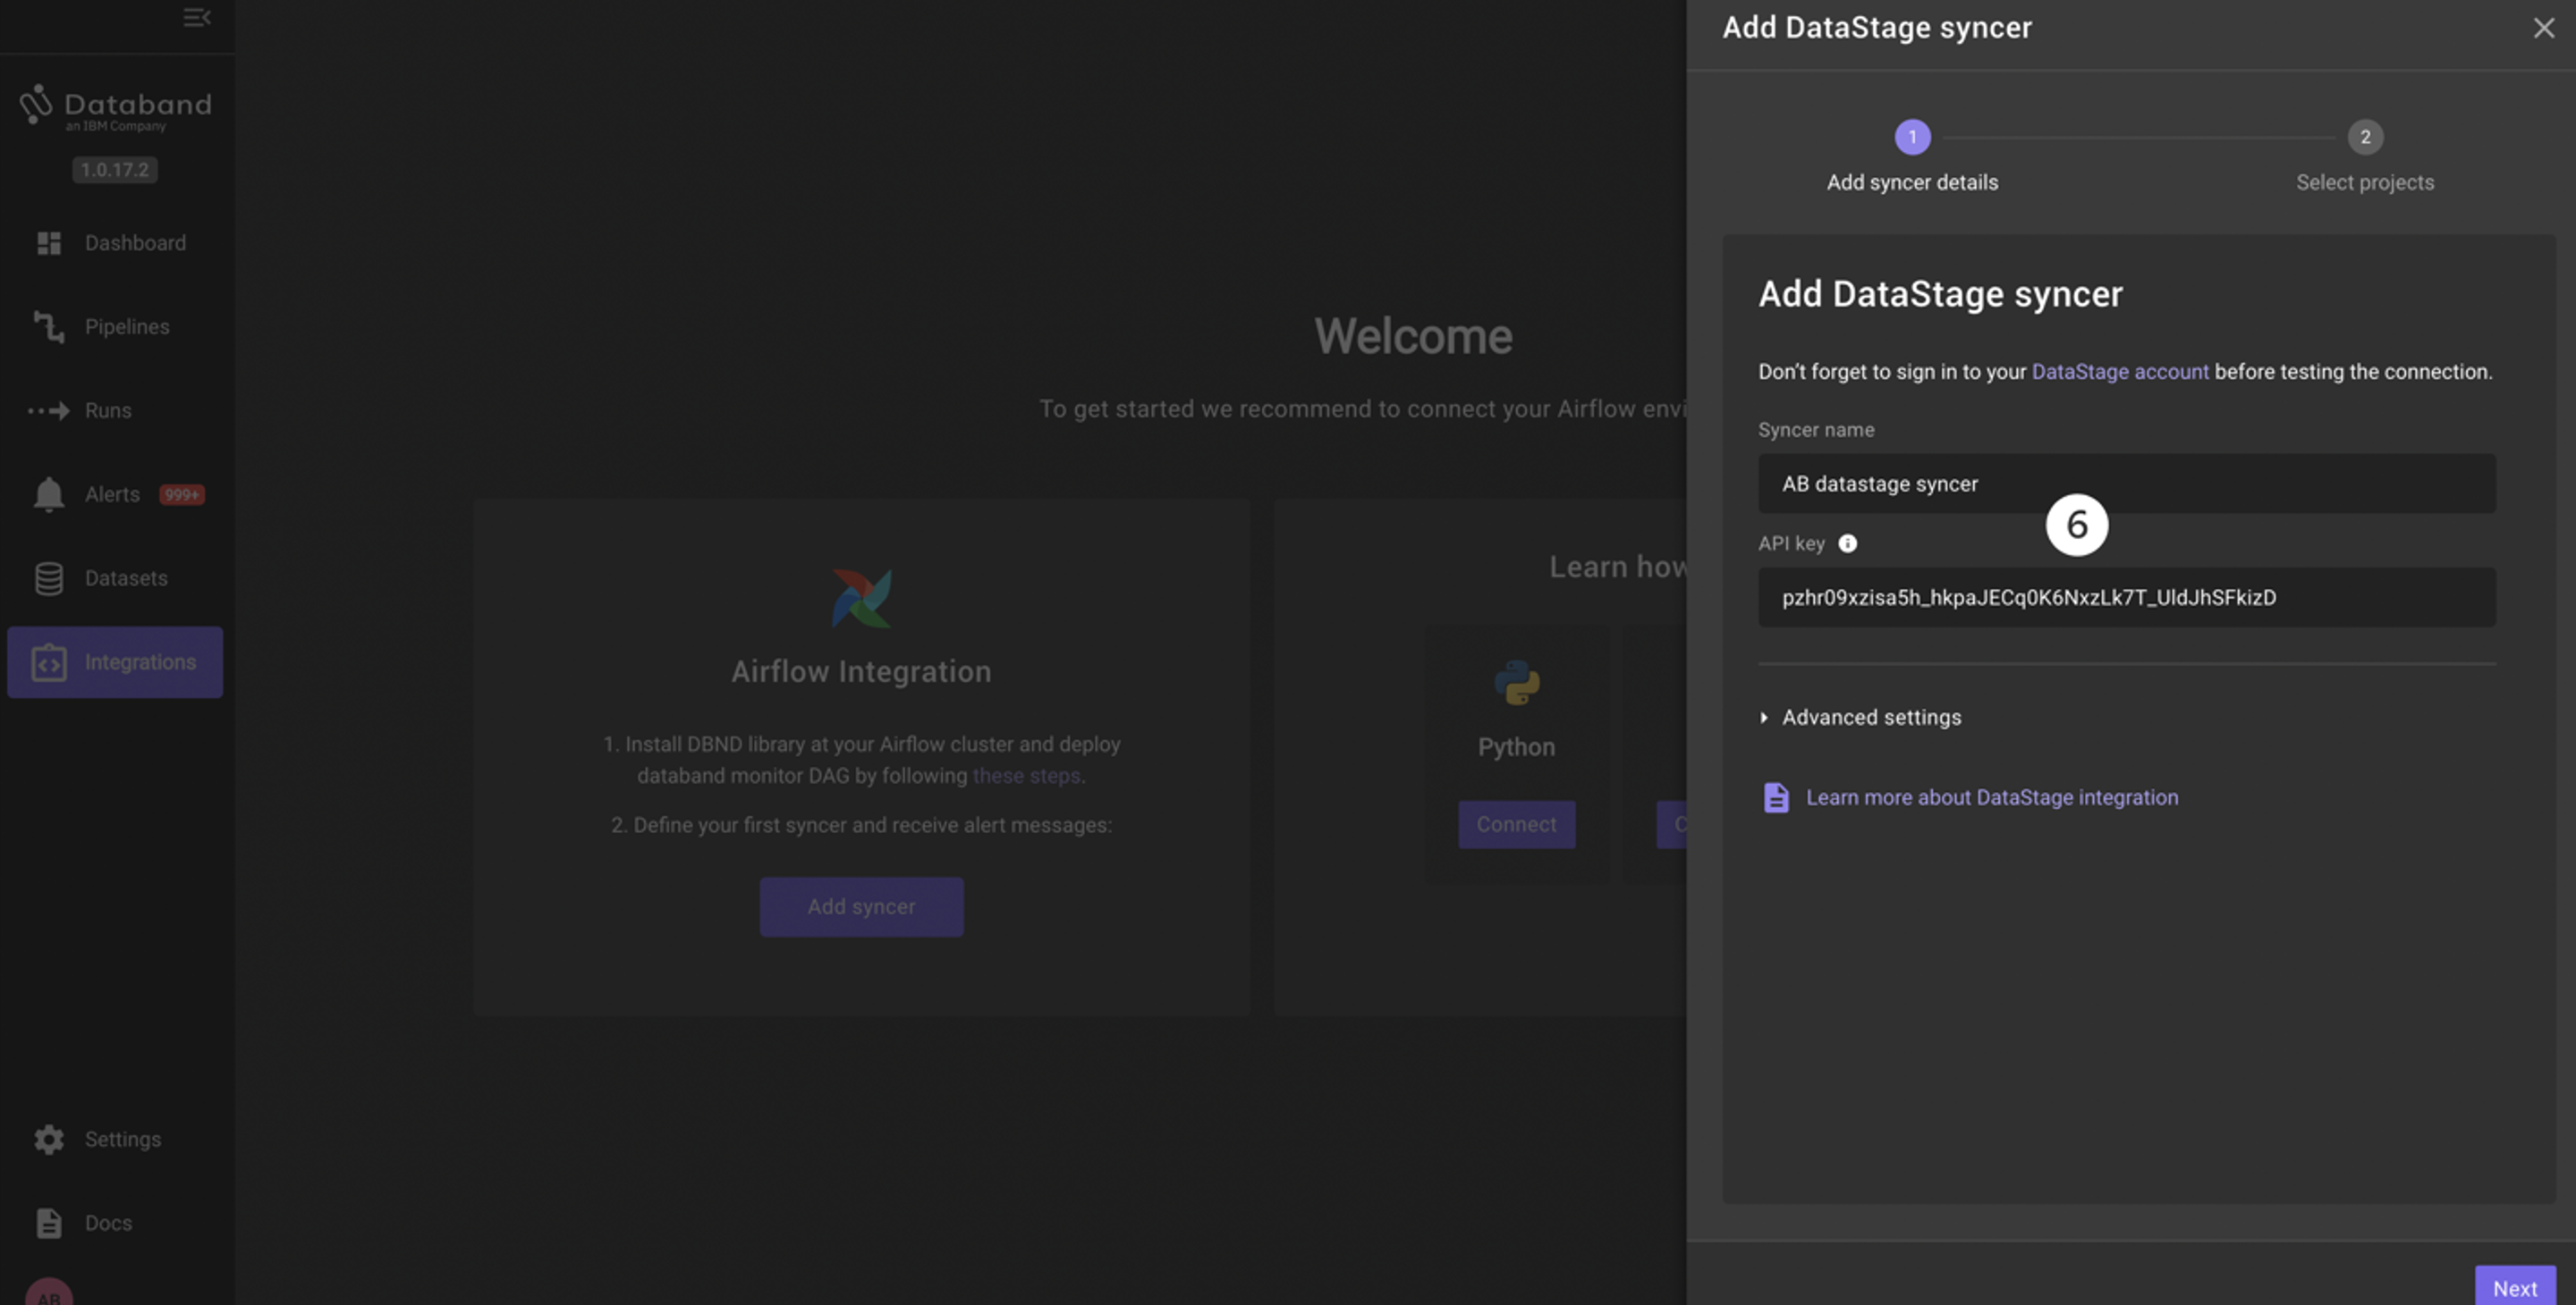Toggle the sidebar collapse menu button
The image size is (2576, 1305).
(x=197, y=17)
